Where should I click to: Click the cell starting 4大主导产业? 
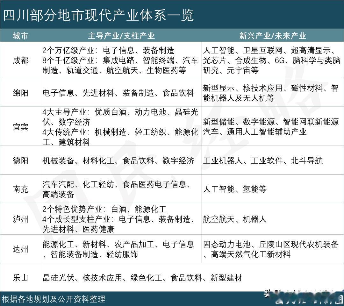click(121, 126)
